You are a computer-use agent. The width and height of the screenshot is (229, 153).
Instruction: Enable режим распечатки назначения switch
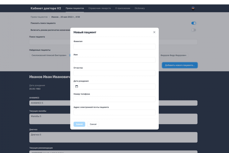(x=194, y=30)
